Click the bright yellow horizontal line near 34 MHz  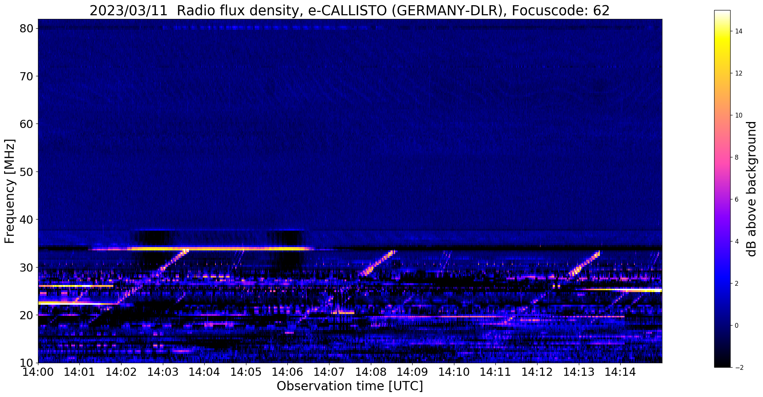(201, 249)
